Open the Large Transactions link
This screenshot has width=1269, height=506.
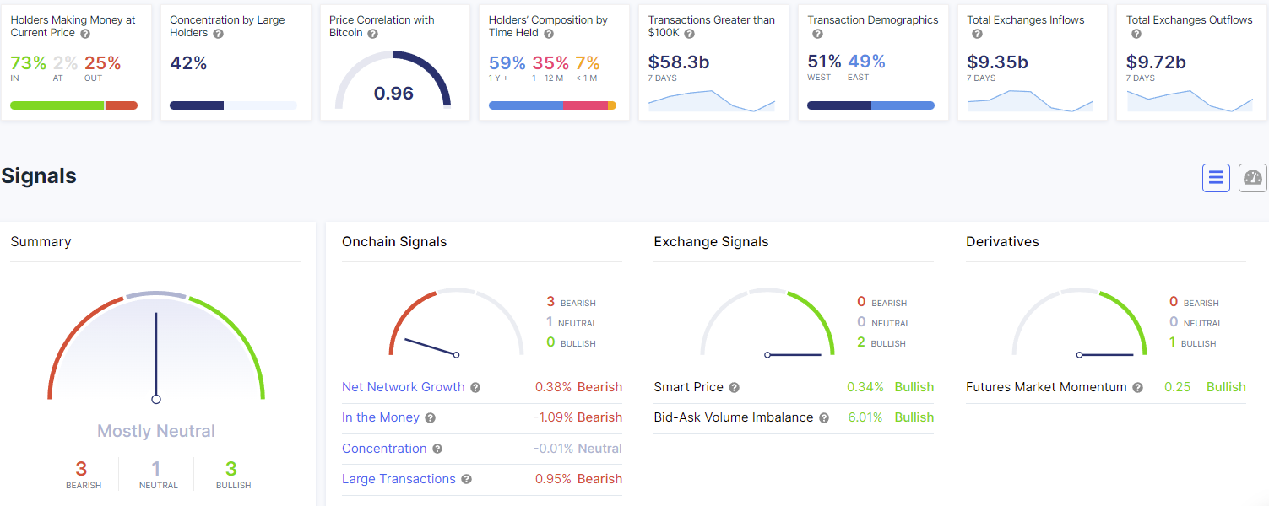coord(399,479)
